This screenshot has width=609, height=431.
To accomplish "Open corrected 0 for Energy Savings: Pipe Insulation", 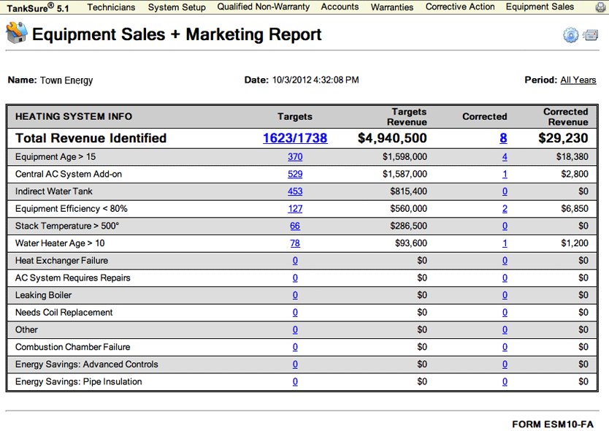I will tap(505, 381).
